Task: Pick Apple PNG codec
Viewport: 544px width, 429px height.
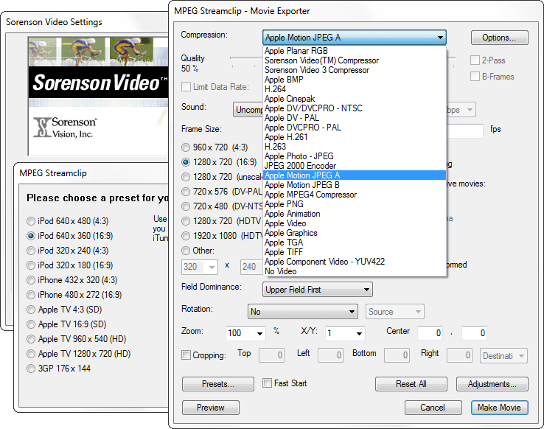Action: tap(355, 204)
